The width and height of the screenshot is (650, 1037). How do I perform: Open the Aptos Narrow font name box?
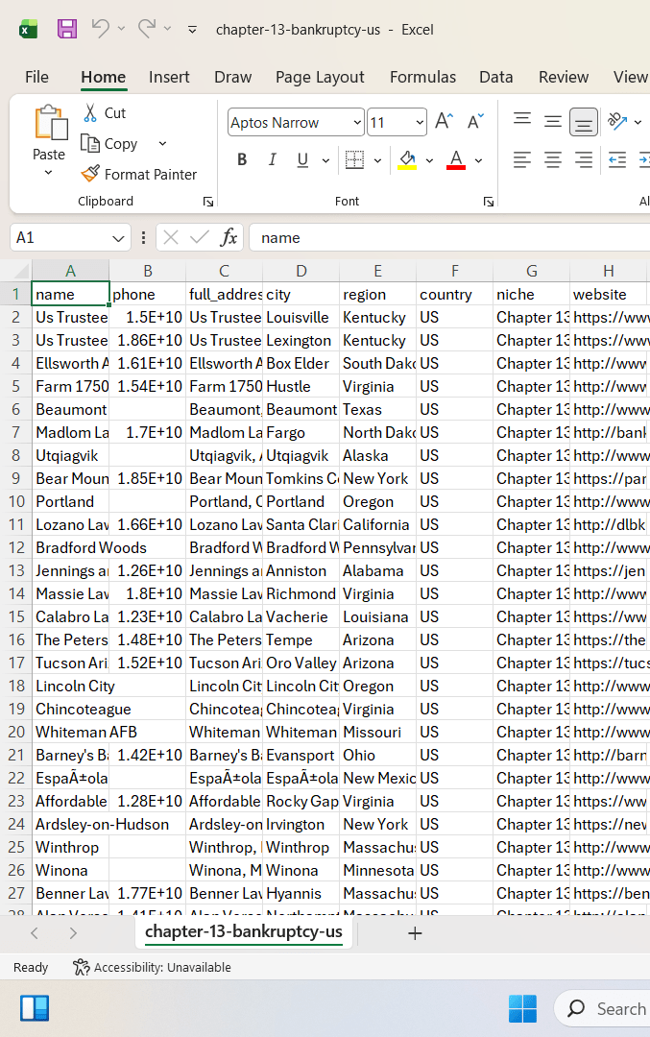coord(297,122)
